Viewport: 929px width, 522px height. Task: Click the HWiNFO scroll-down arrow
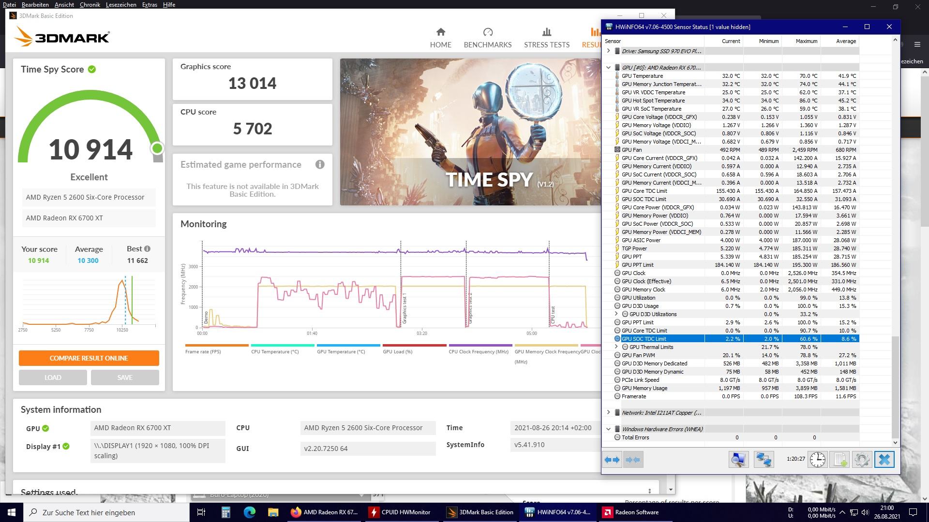(895, 442)
